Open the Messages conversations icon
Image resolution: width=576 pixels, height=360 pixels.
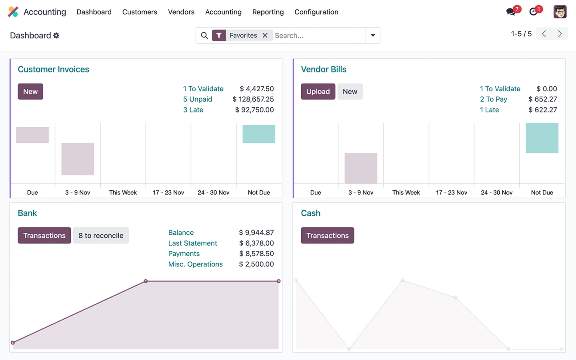tap(511, 12)
